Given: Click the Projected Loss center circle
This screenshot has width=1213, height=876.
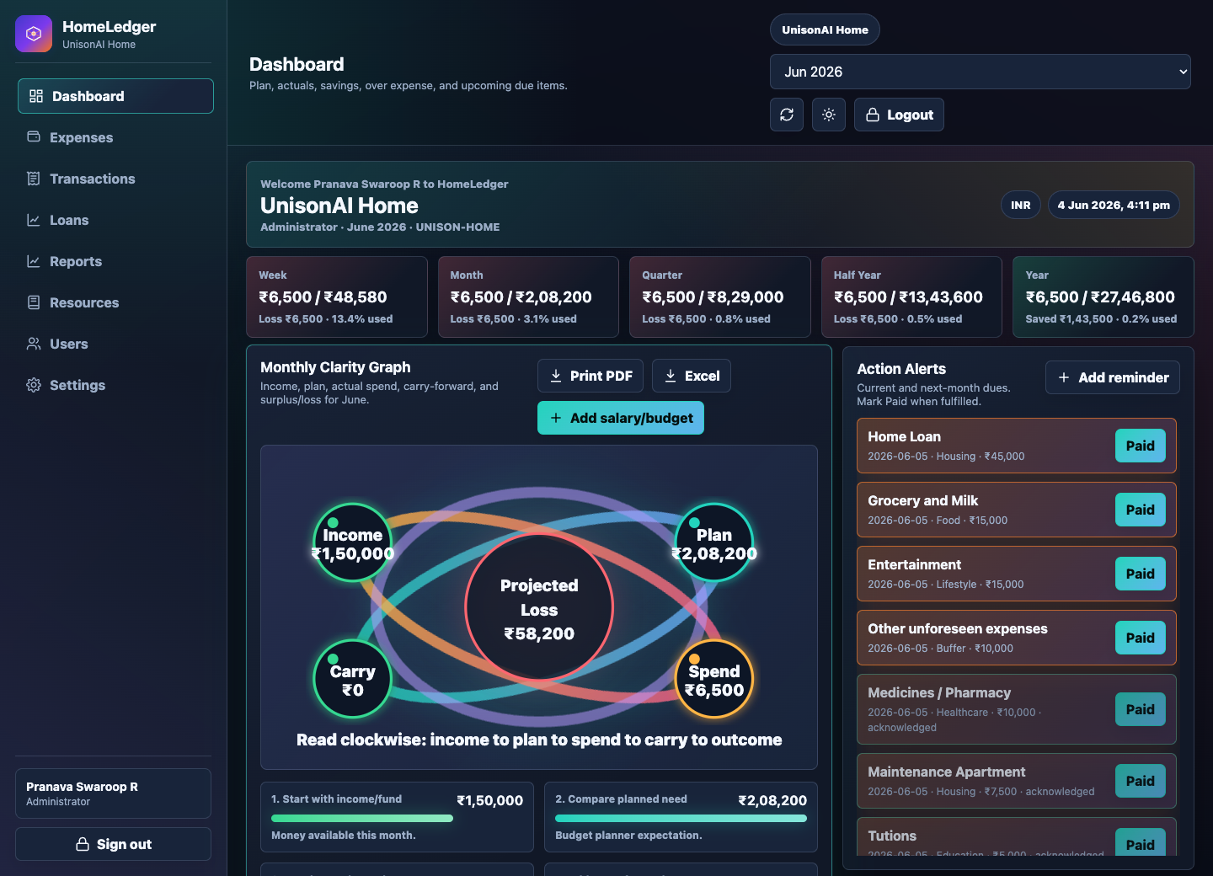Looking at the screenshot, I should (539, 607).
